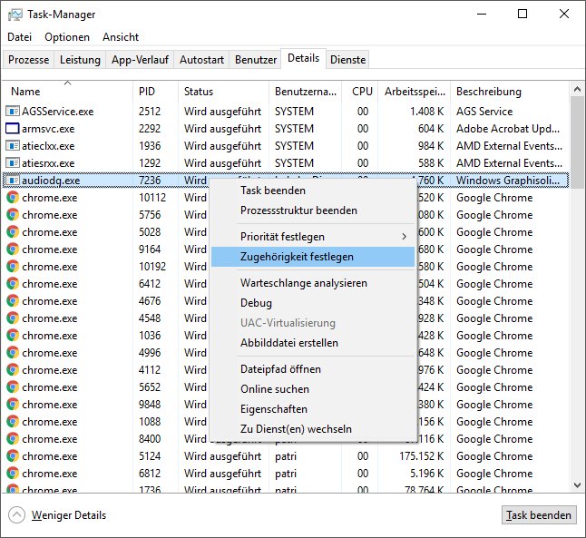Select the 175.152 K memory value
586x538 pixels.
click(421, 455)
